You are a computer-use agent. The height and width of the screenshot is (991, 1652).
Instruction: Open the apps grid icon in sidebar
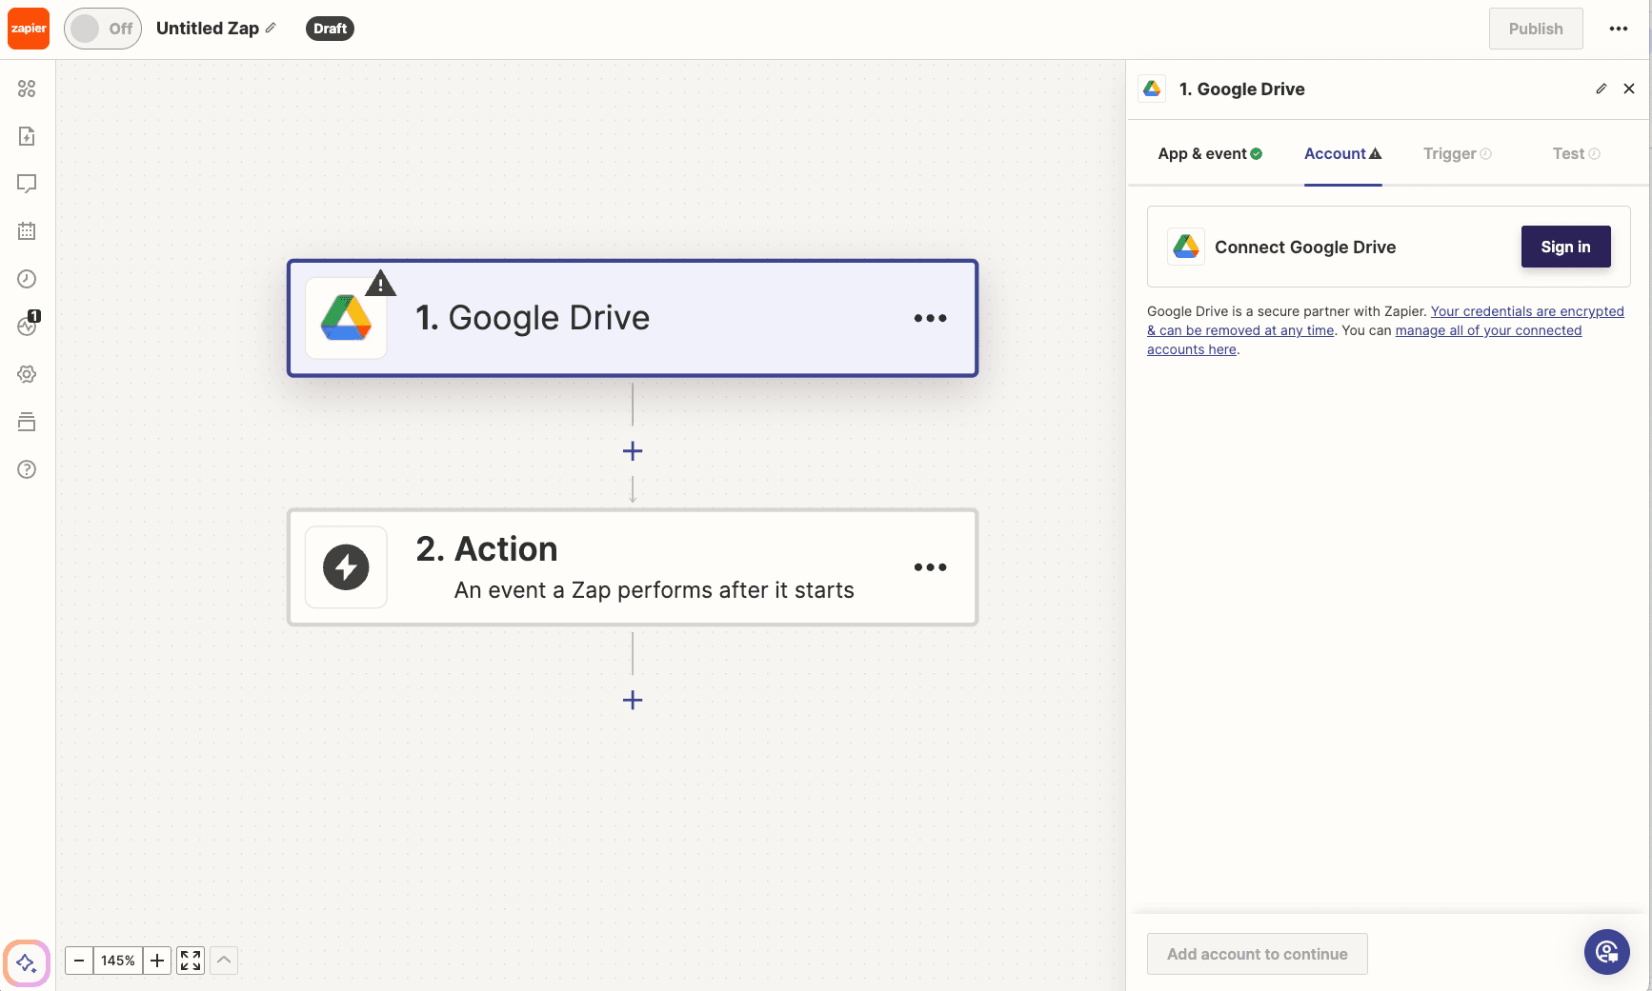[27, 89]
